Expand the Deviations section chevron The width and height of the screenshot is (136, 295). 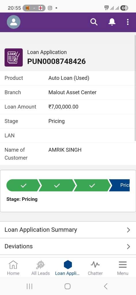pyautogui.click(x=129, y=247)
